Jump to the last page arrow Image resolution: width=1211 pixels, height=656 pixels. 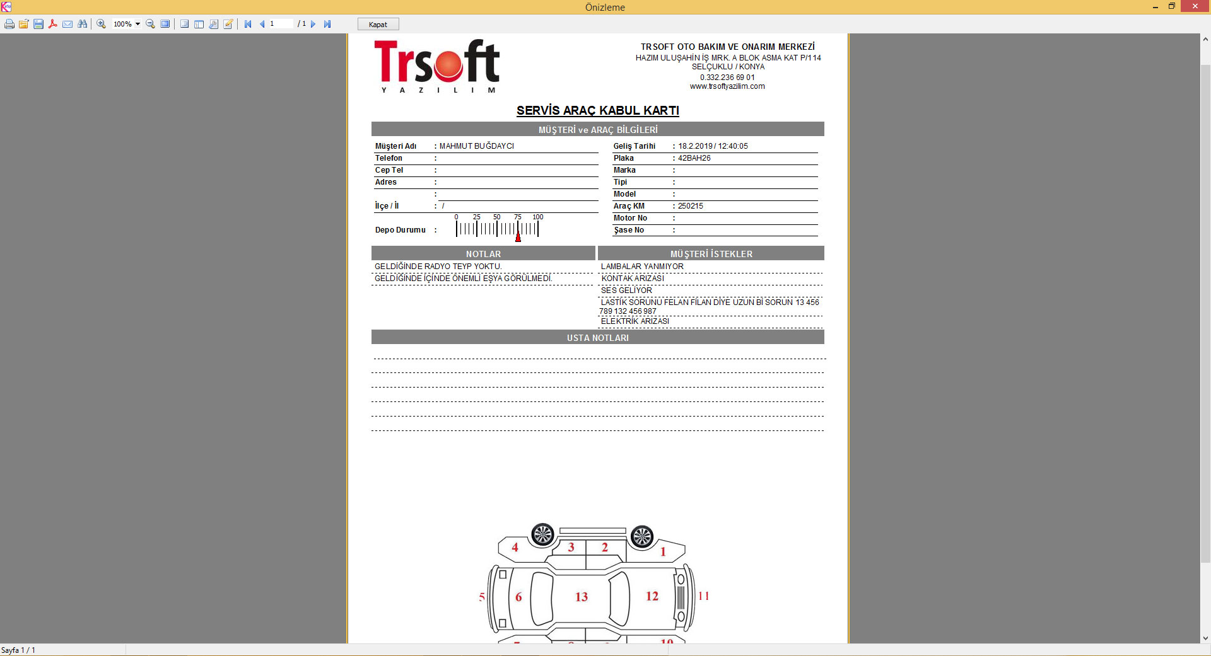[327, 24]
